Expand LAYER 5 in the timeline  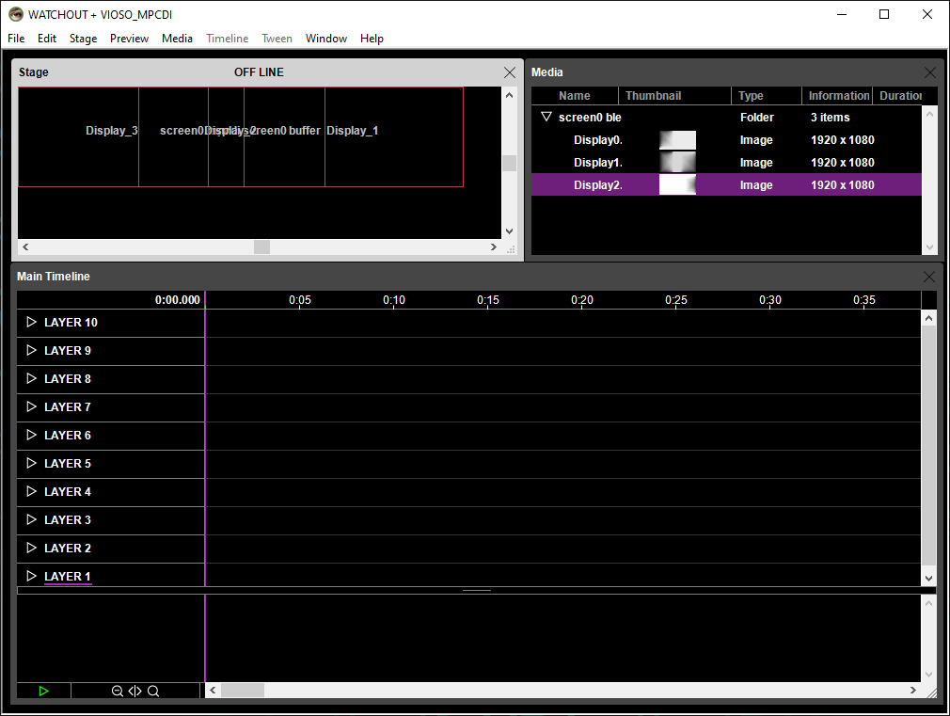click(x=31, y=463)
